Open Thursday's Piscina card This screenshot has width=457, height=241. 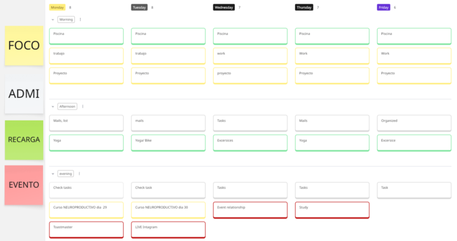point(332,36)
